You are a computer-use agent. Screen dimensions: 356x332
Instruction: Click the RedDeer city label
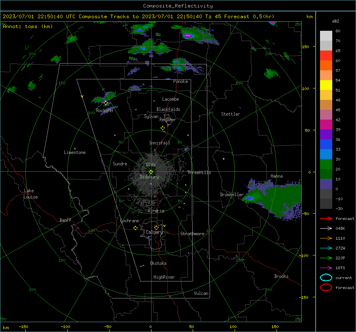coord(168,120)
